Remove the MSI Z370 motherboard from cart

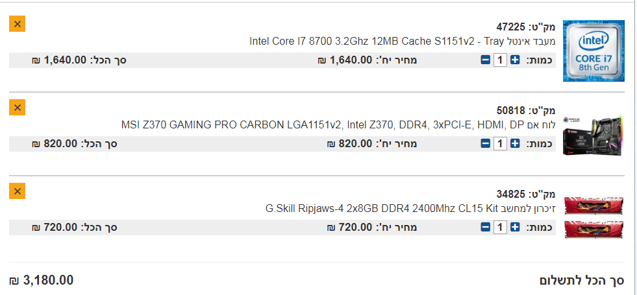click(17, 108)
